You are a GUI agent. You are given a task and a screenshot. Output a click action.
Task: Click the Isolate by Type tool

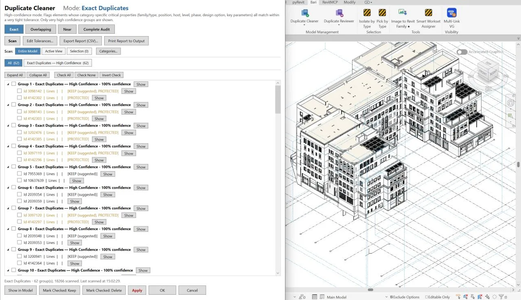[367, 18]
